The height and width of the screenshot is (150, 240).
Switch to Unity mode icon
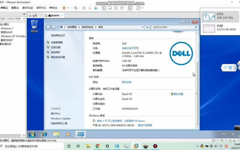coord(122,8)
